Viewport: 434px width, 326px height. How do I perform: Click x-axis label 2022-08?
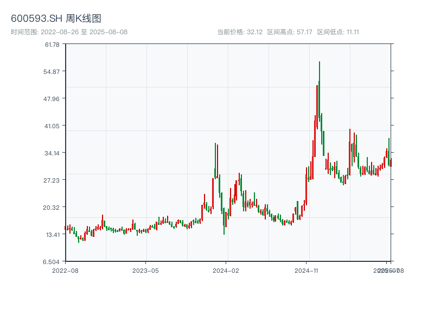[x=65, y=271]
